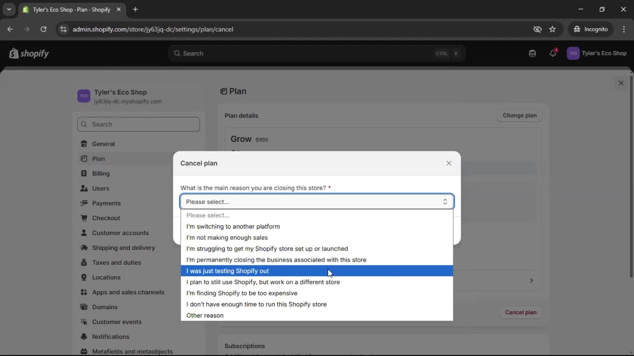Open the tab search dropdown arrow
This screenshot has height=356, width=634.
point(9,9)
